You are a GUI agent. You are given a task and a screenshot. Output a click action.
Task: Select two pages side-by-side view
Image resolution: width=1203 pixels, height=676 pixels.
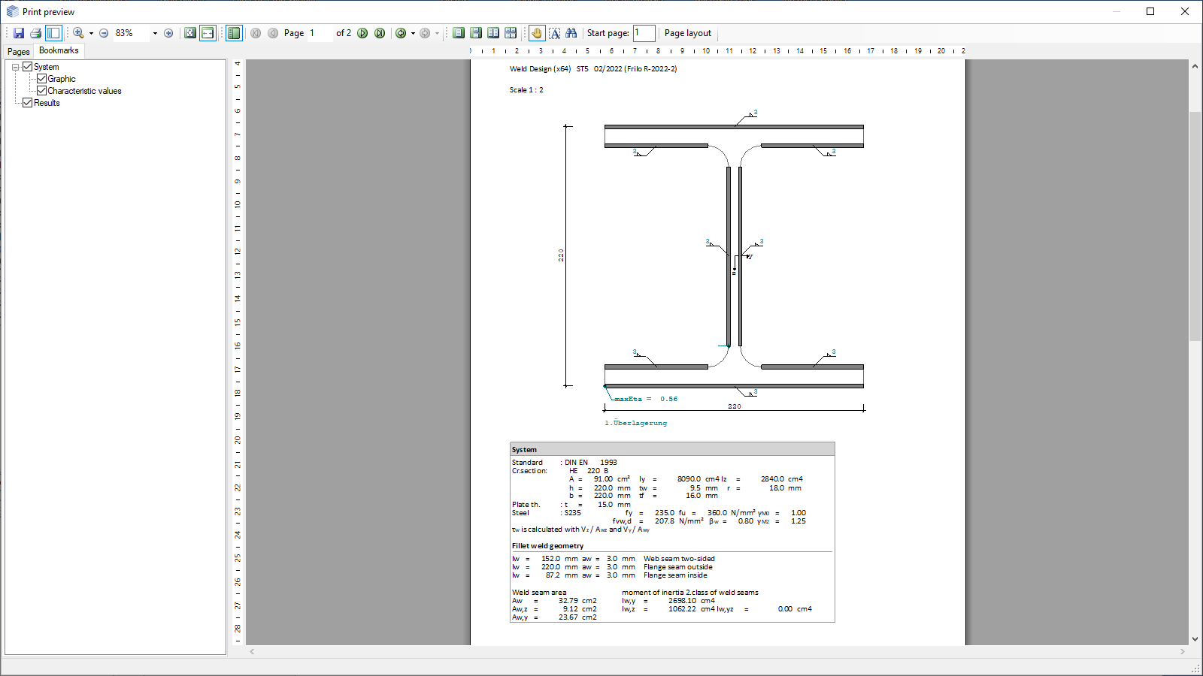[493, 33]
